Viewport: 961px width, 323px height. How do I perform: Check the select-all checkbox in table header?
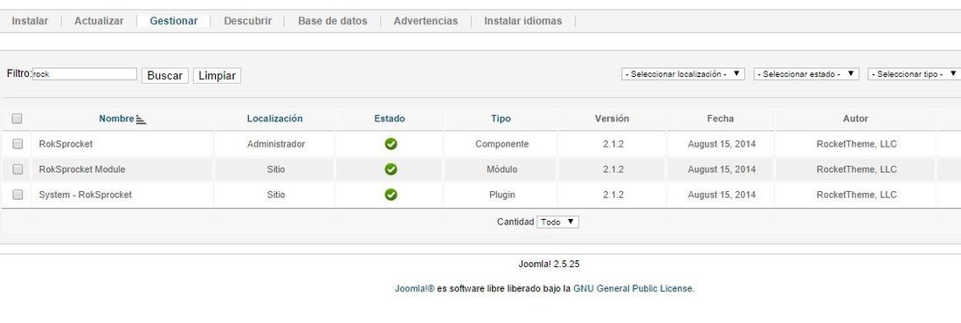tap(17, 119)
